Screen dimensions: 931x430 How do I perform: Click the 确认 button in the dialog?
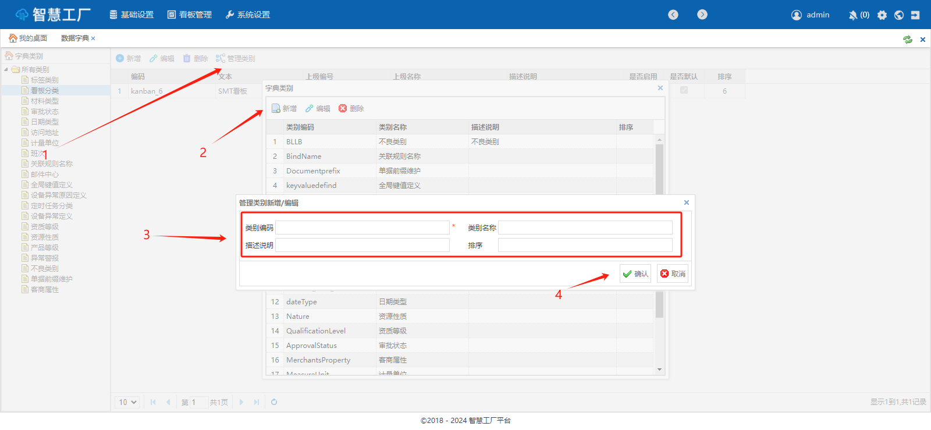click(635, 273)
